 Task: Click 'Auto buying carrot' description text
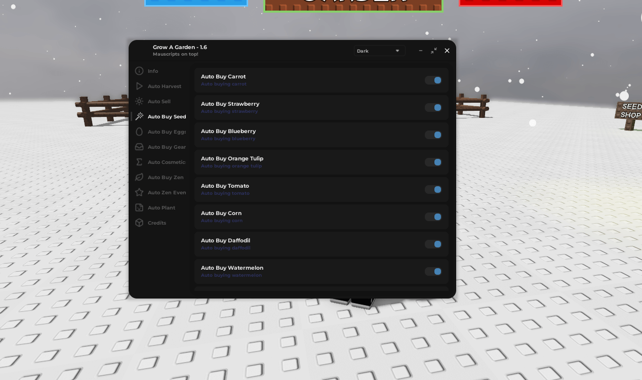point(224,84)
